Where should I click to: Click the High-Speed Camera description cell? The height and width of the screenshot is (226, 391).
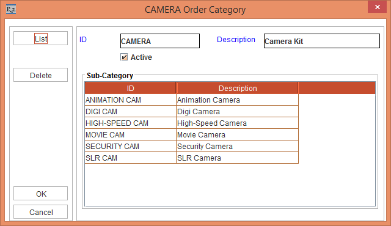(x=238, y=123)
